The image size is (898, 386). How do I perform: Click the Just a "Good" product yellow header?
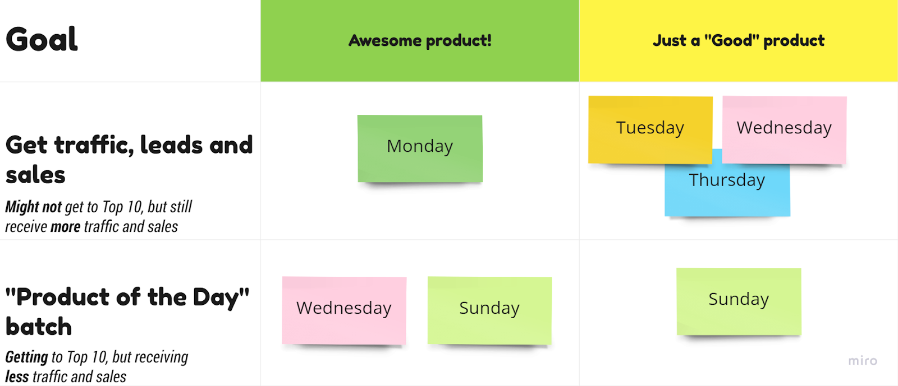[739, 41]
